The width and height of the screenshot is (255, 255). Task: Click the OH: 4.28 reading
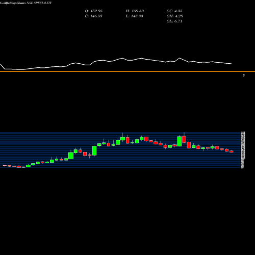click(175, 16)
